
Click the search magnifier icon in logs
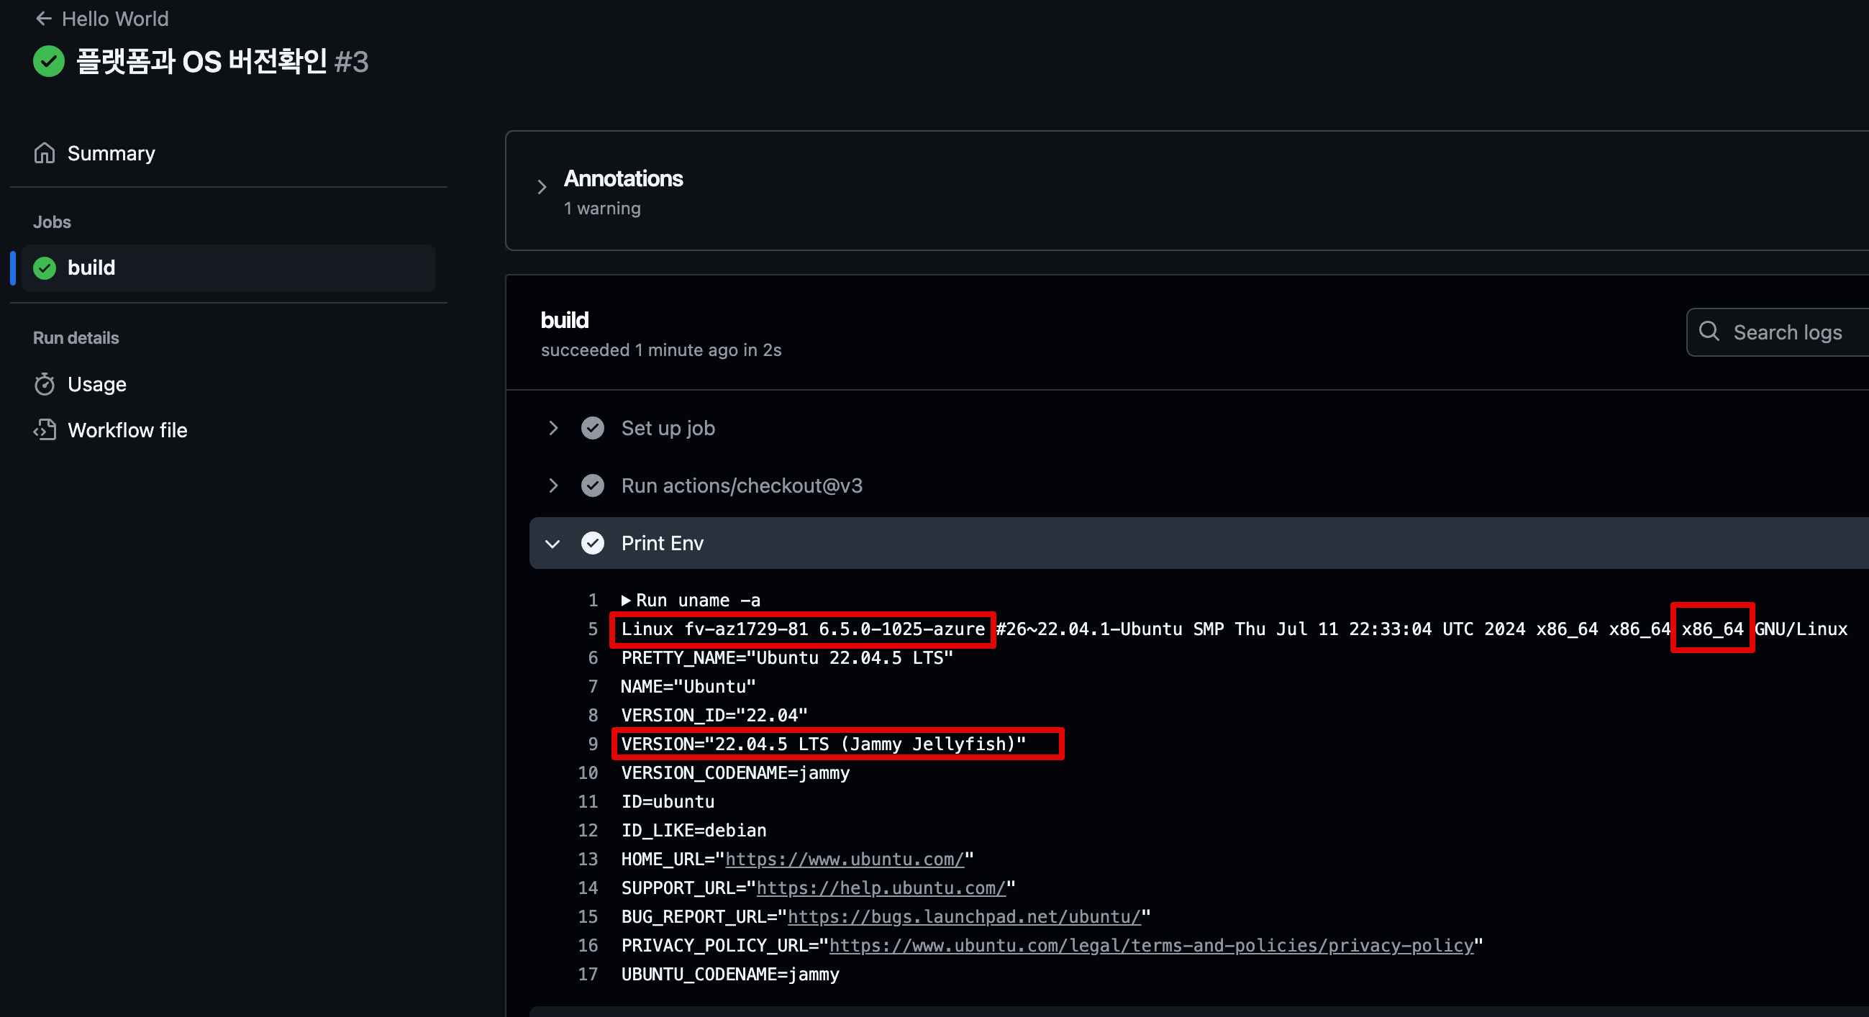(x=1709, y=332)
